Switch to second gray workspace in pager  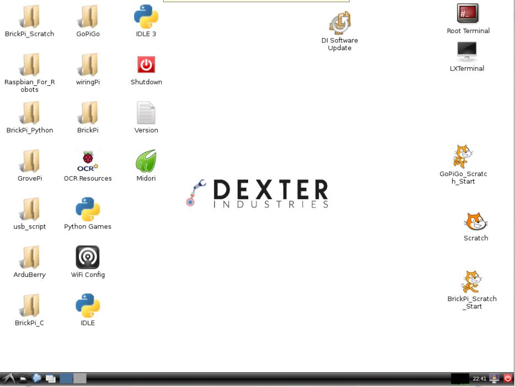80,379
